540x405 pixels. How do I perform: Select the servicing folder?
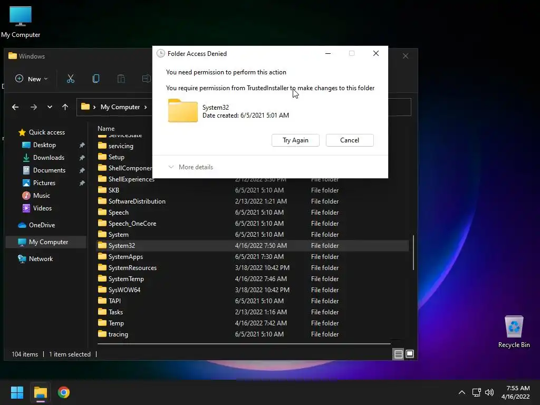pos(121,146)
